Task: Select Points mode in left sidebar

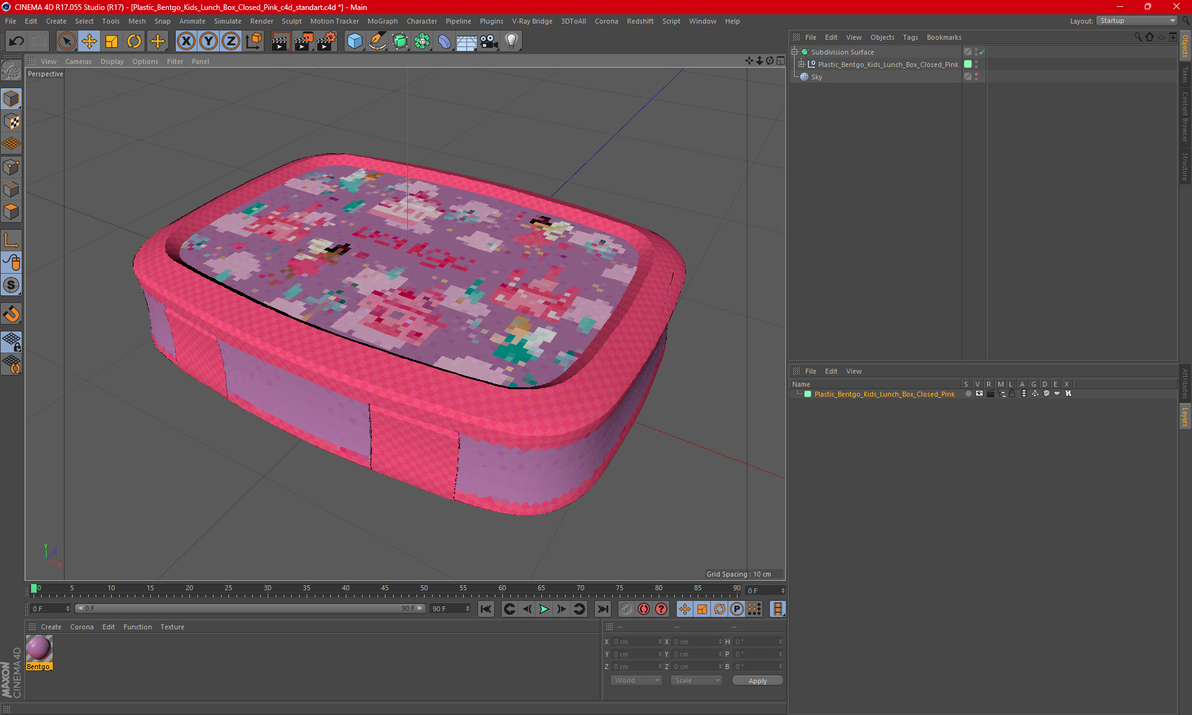Action: [x=11, y=167]
